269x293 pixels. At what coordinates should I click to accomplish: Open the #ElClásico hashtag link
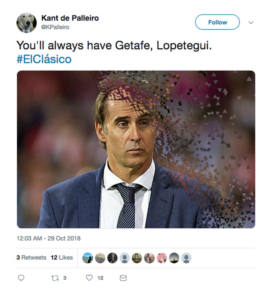tap(44, 59)
